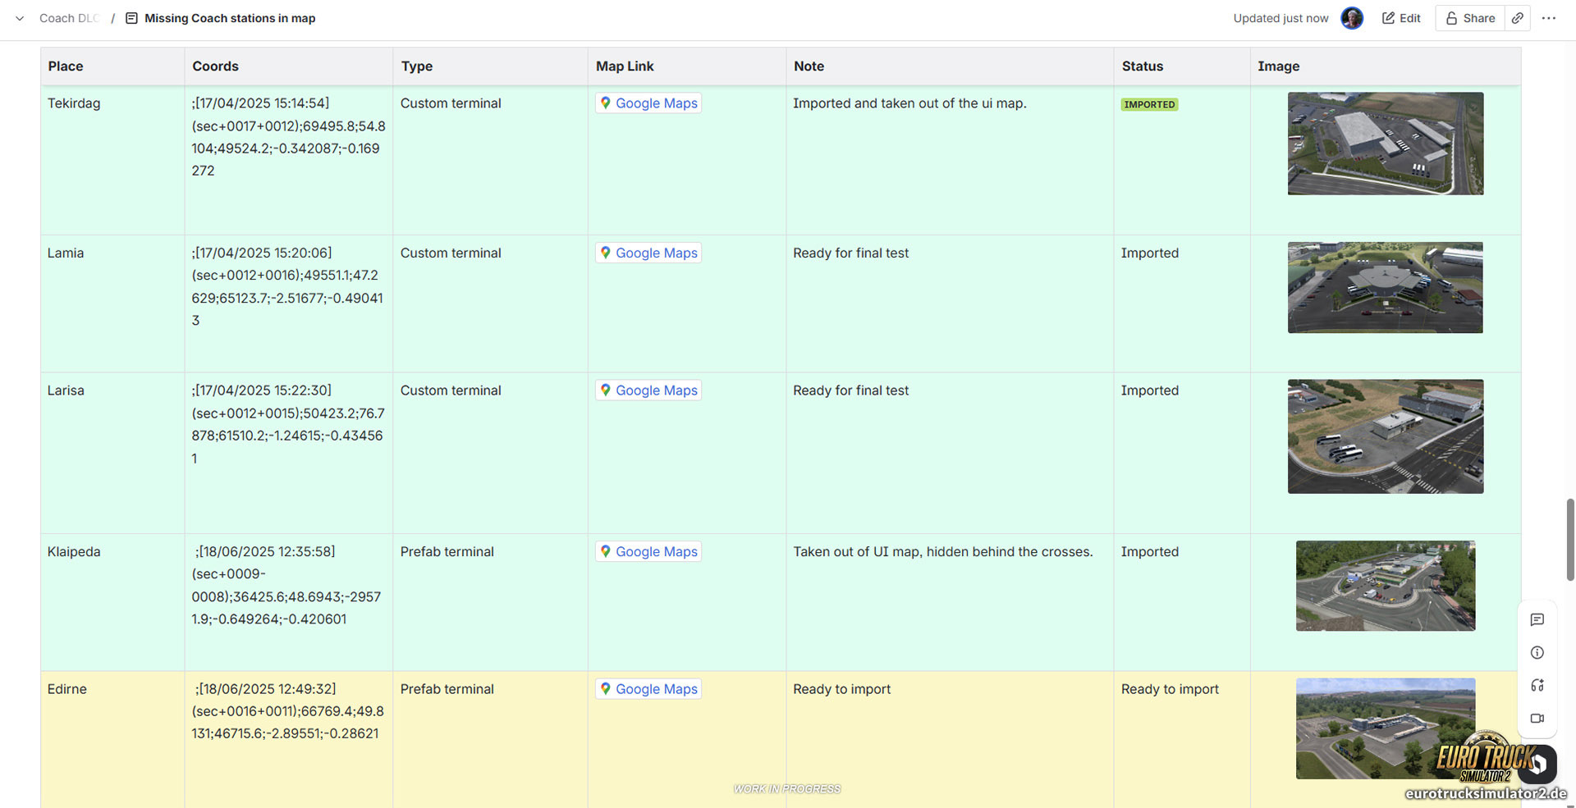Expand the sidebar chevron near Coach DLC
This screenshot has height=808, width=1576.
20,18
